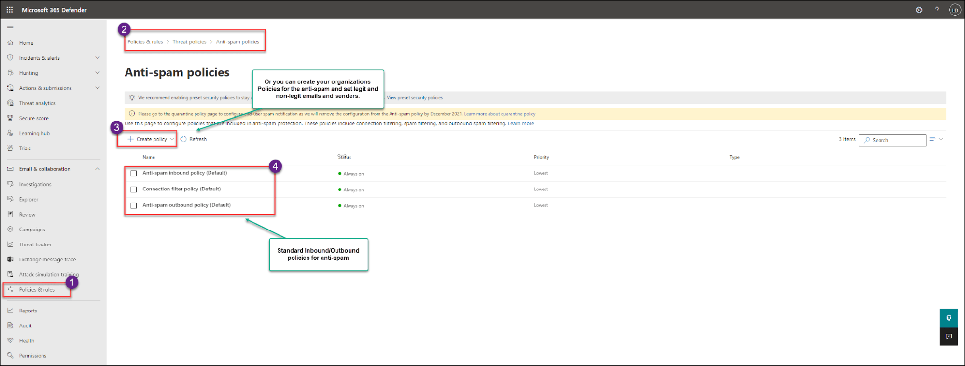The height and width of the screenshot is (366, 965).
Task: Click the Campaigns target icon
Action: pos(10,229)
